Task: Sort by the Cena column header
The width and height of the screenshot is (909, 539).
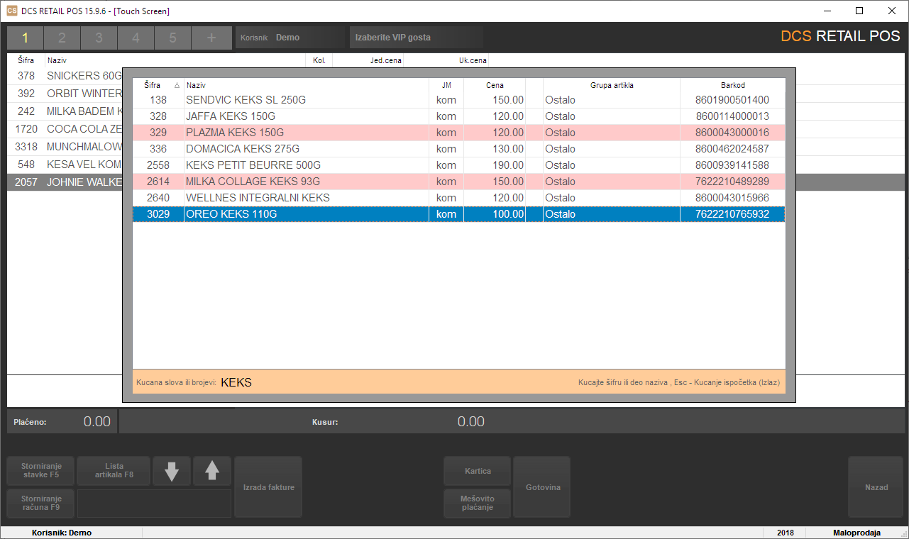Action: (x=495, y=85)
